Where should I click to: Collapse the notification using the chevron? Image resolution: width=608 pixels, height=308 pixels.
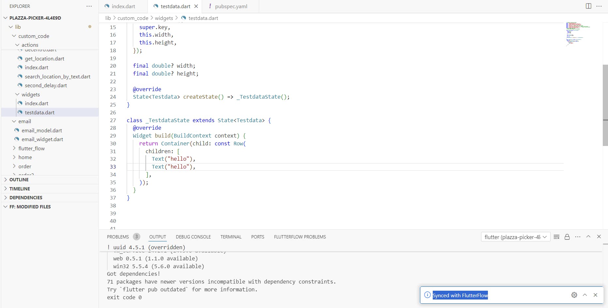[x=585, y=295]
